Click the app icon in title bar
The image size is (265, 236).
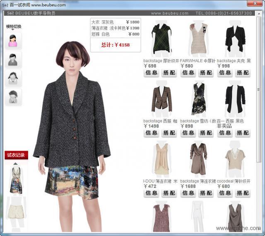[5, 5]
